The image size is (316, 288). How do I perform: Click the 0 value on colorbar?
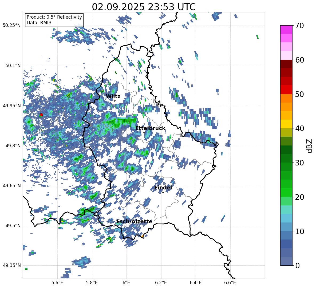coord(297,265)
